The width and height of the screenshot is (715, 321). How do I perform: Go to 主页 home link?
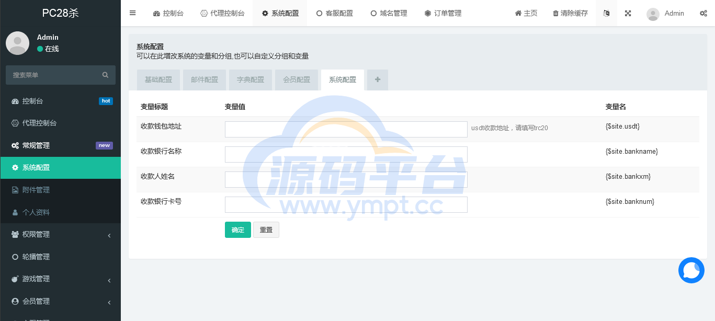coord(526,13)
